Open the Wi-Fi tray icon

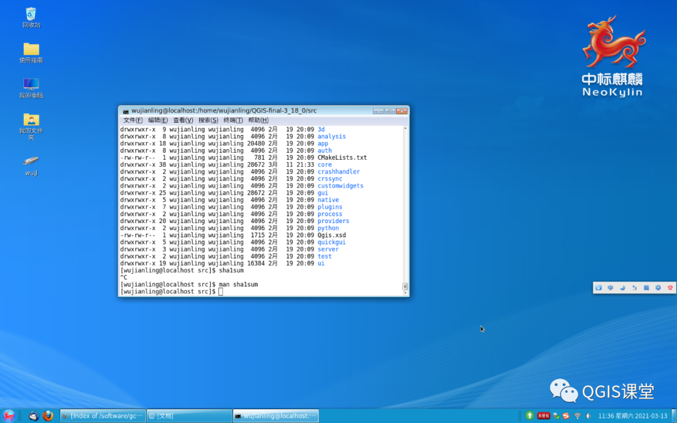click(577, 415)
